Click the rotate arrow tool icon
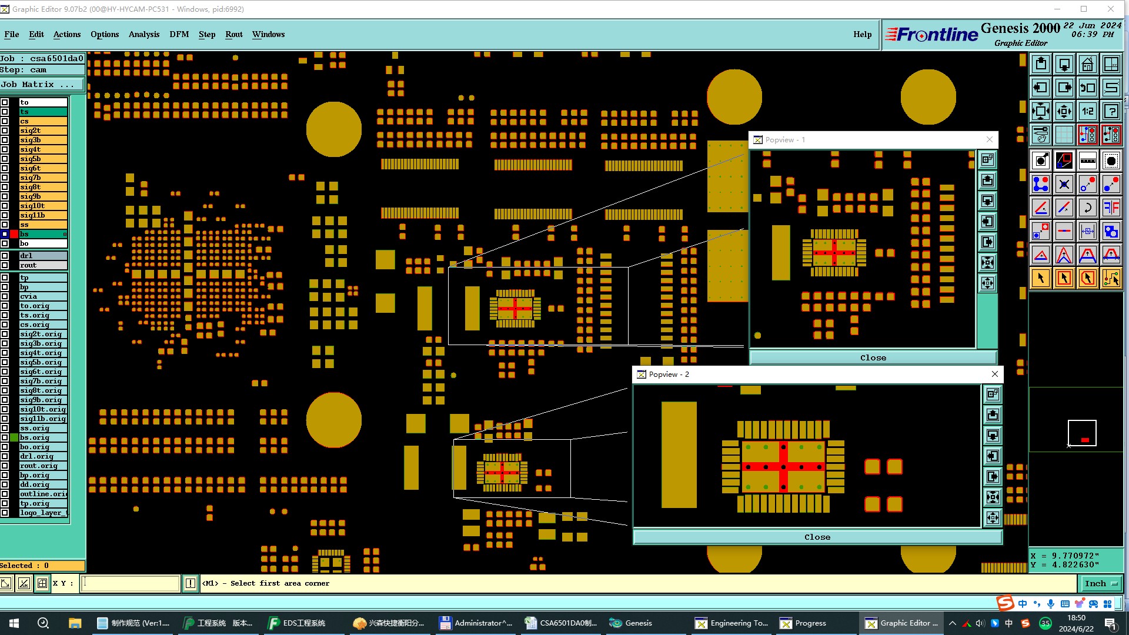 pyautogui.click(x=1087, y=208)
